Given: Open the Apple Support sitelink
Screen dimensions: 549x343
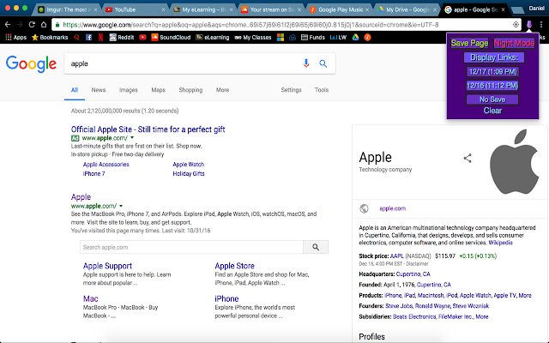Looking at the screenshot, I should (107, 266).
